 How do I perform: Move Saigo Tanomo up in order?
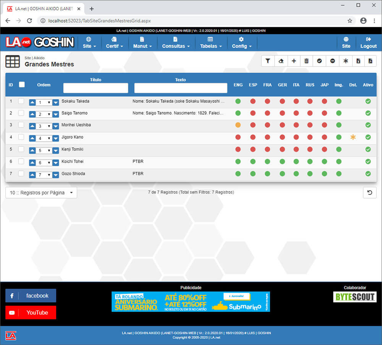tap(32, 114)
